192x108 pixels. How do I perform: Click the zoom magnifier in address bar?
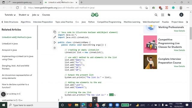pos(141,7)
